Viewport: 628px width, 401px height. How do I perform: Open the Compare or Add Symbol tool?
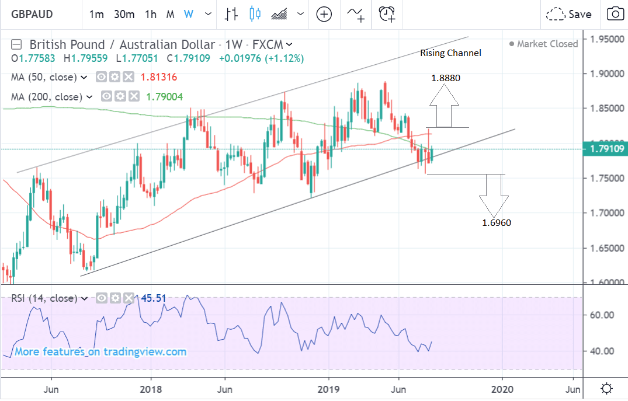tap(324, 14)
